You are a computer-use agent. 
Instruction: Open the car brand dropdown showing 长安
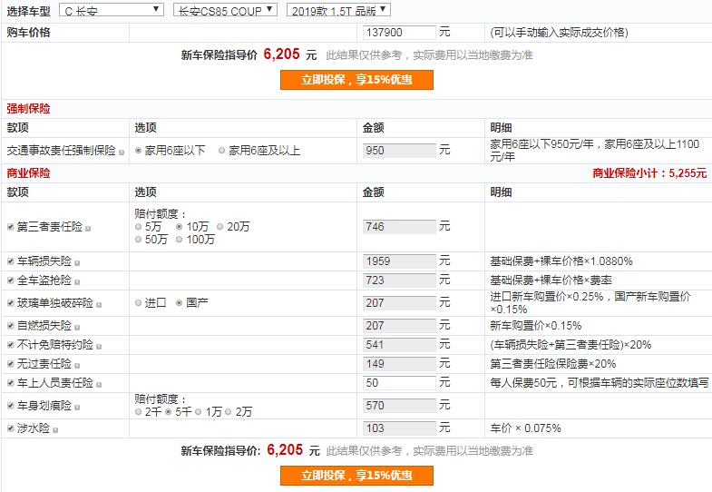pyautogui.click(x=112, y=10)
